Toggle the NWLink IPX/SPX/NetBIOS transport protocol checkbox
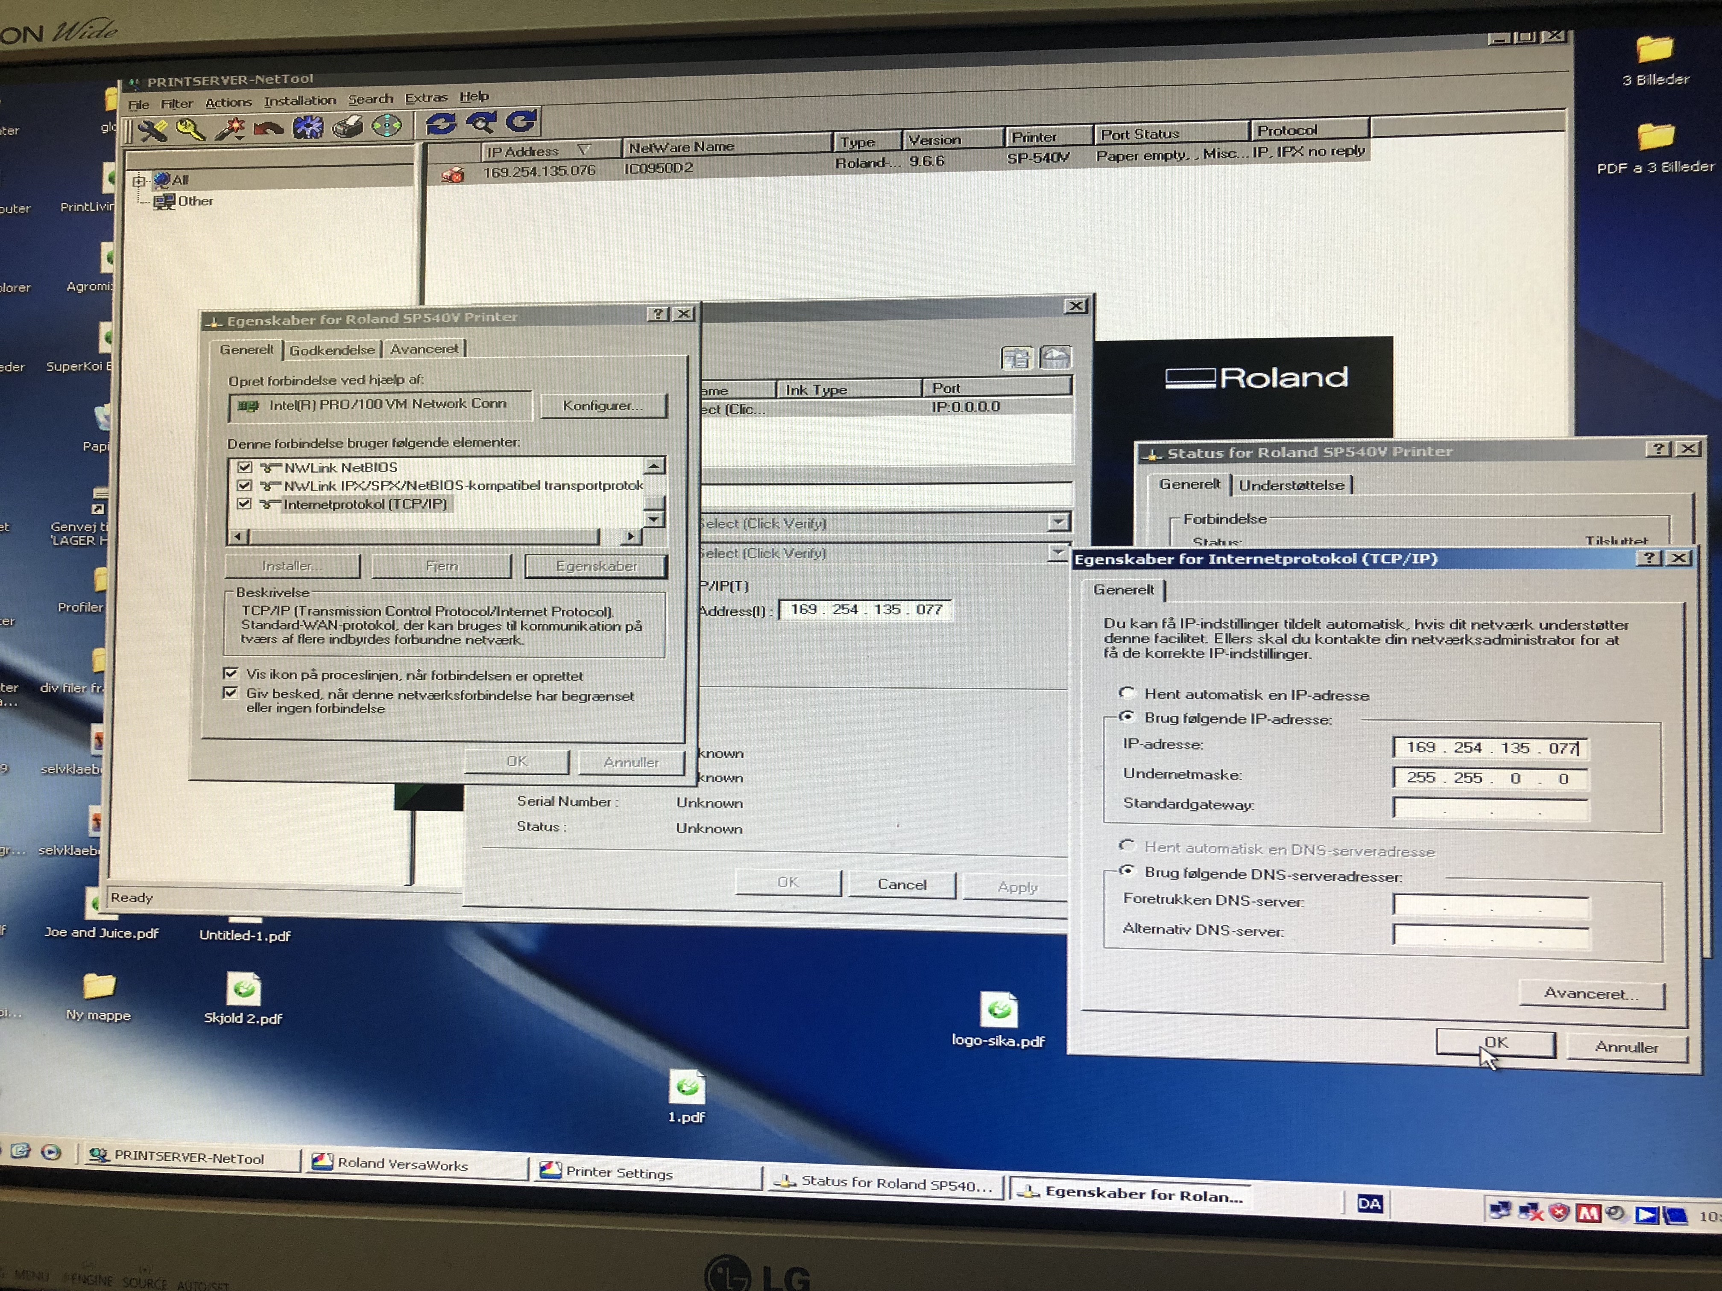 (244, 485)
